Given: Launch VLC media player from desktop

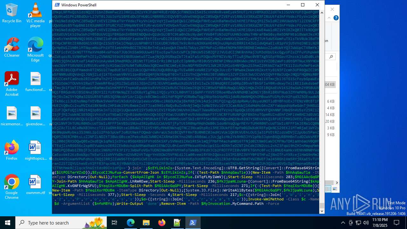Looking at the screenshot, I should coord(35,15).
